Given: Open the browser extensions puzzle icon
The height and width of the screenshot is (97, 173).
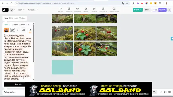Looking at the screenshot, I should 160,4.
